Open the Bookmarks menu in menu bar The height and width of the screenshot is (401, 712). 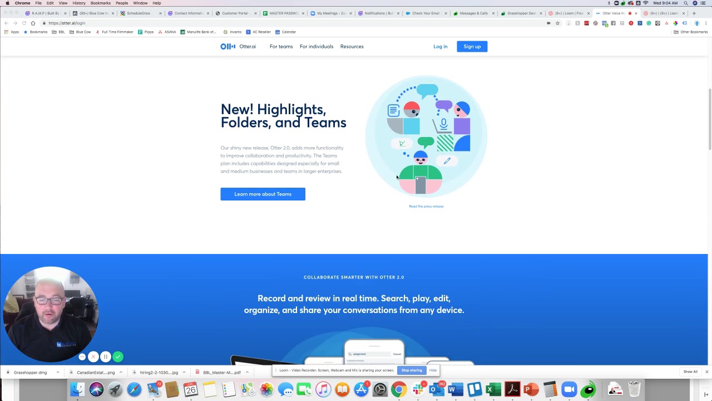point(101,3)
